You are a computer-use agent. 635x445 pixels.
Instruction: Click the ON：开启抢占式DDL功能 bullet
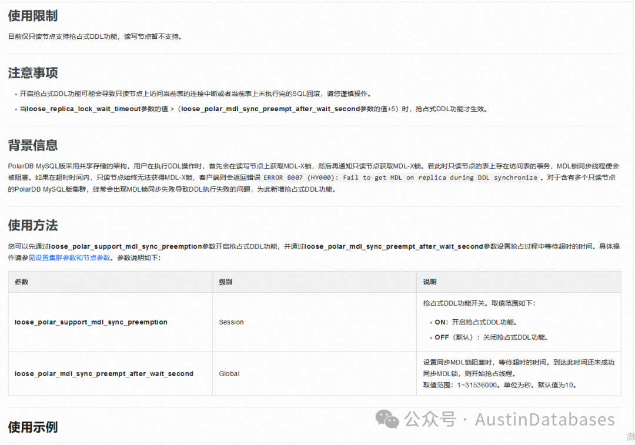[x=476, y=322]
